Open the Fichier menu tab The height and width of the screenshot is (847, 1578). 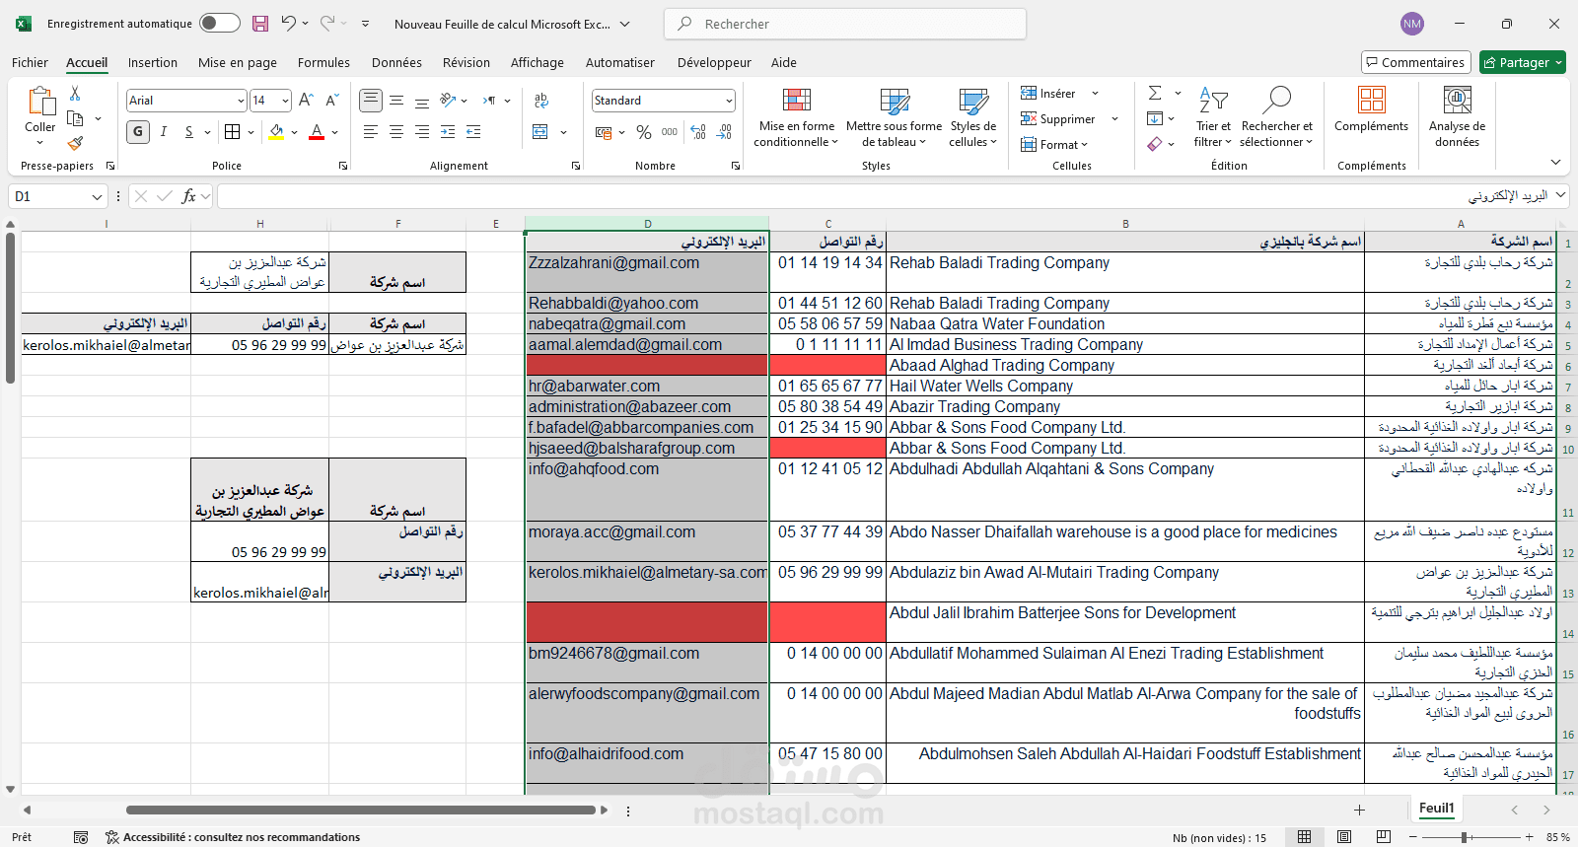point(30,62)
